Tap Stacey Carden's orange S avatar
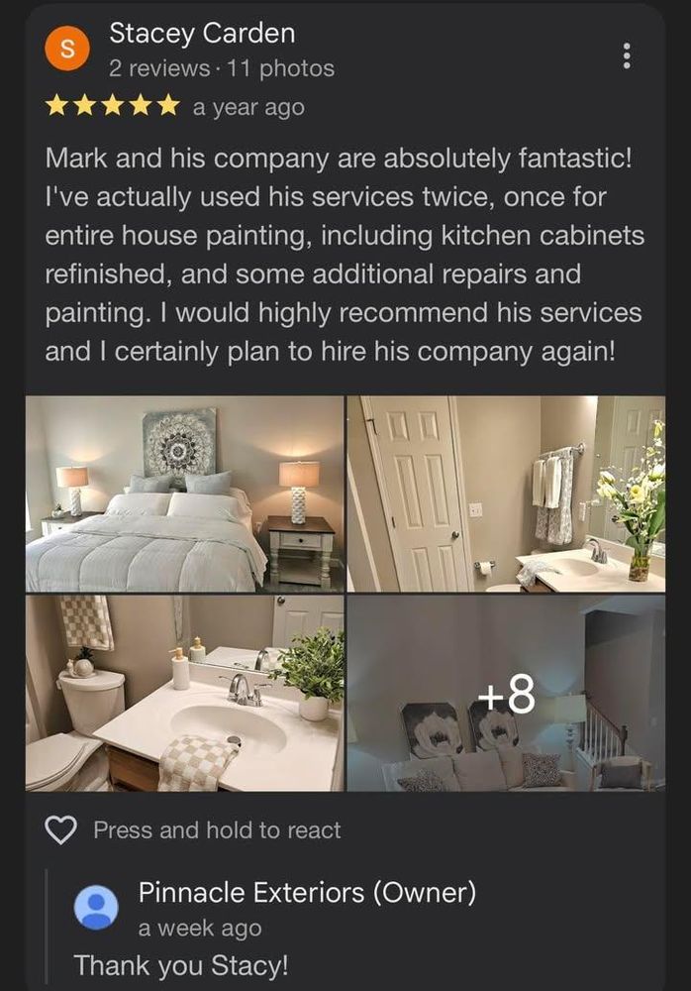This screenshot has height=991, width=691. pyautogui.click(x=67, y=49)
